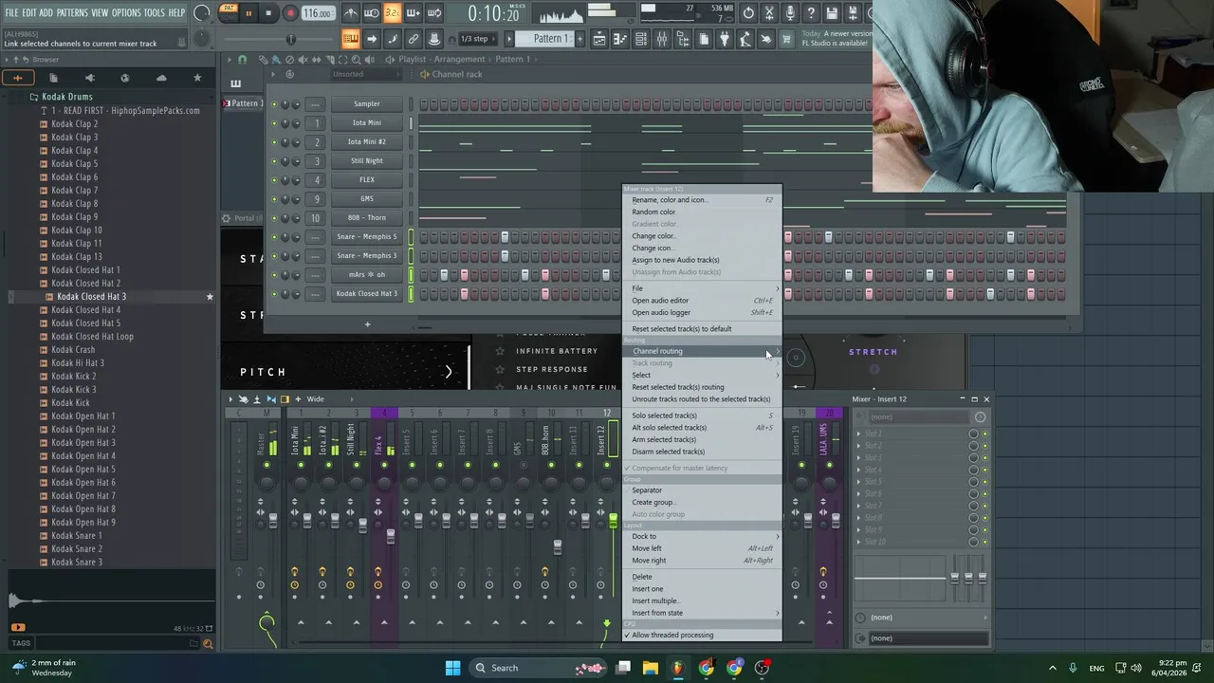Open browser cloud library tab
The width and height of the screenshot is (1214, 683).
161,78
